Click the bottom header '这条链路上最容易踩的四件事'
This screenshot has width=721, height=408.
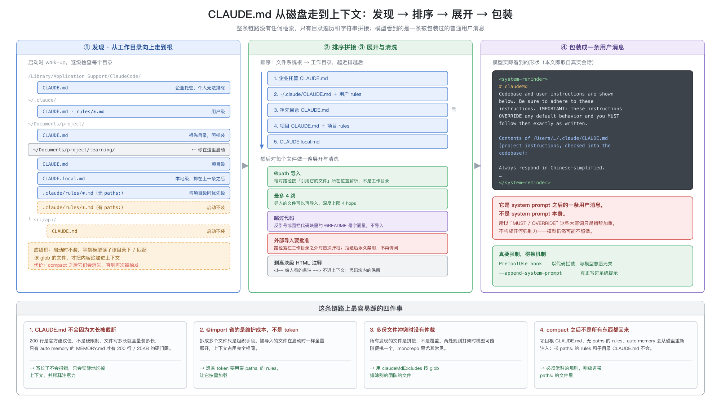tap(360, 308)
